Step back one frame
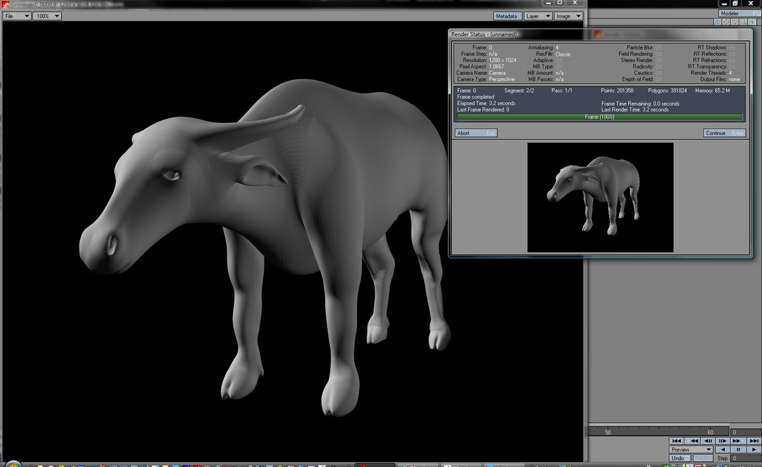The image size is (762, 467). coord(708,441)
